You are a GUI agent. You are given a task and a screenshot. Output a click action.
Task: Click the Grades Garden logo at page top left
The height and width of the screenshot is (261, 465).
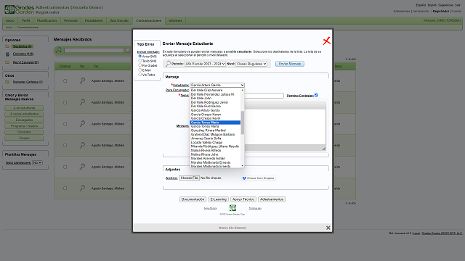(x=20, y=9)
